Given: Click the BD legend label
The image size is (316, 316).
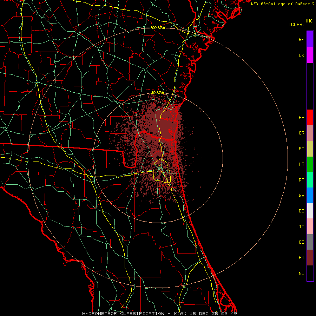Looking at the screenshot, I should point(301,149).
